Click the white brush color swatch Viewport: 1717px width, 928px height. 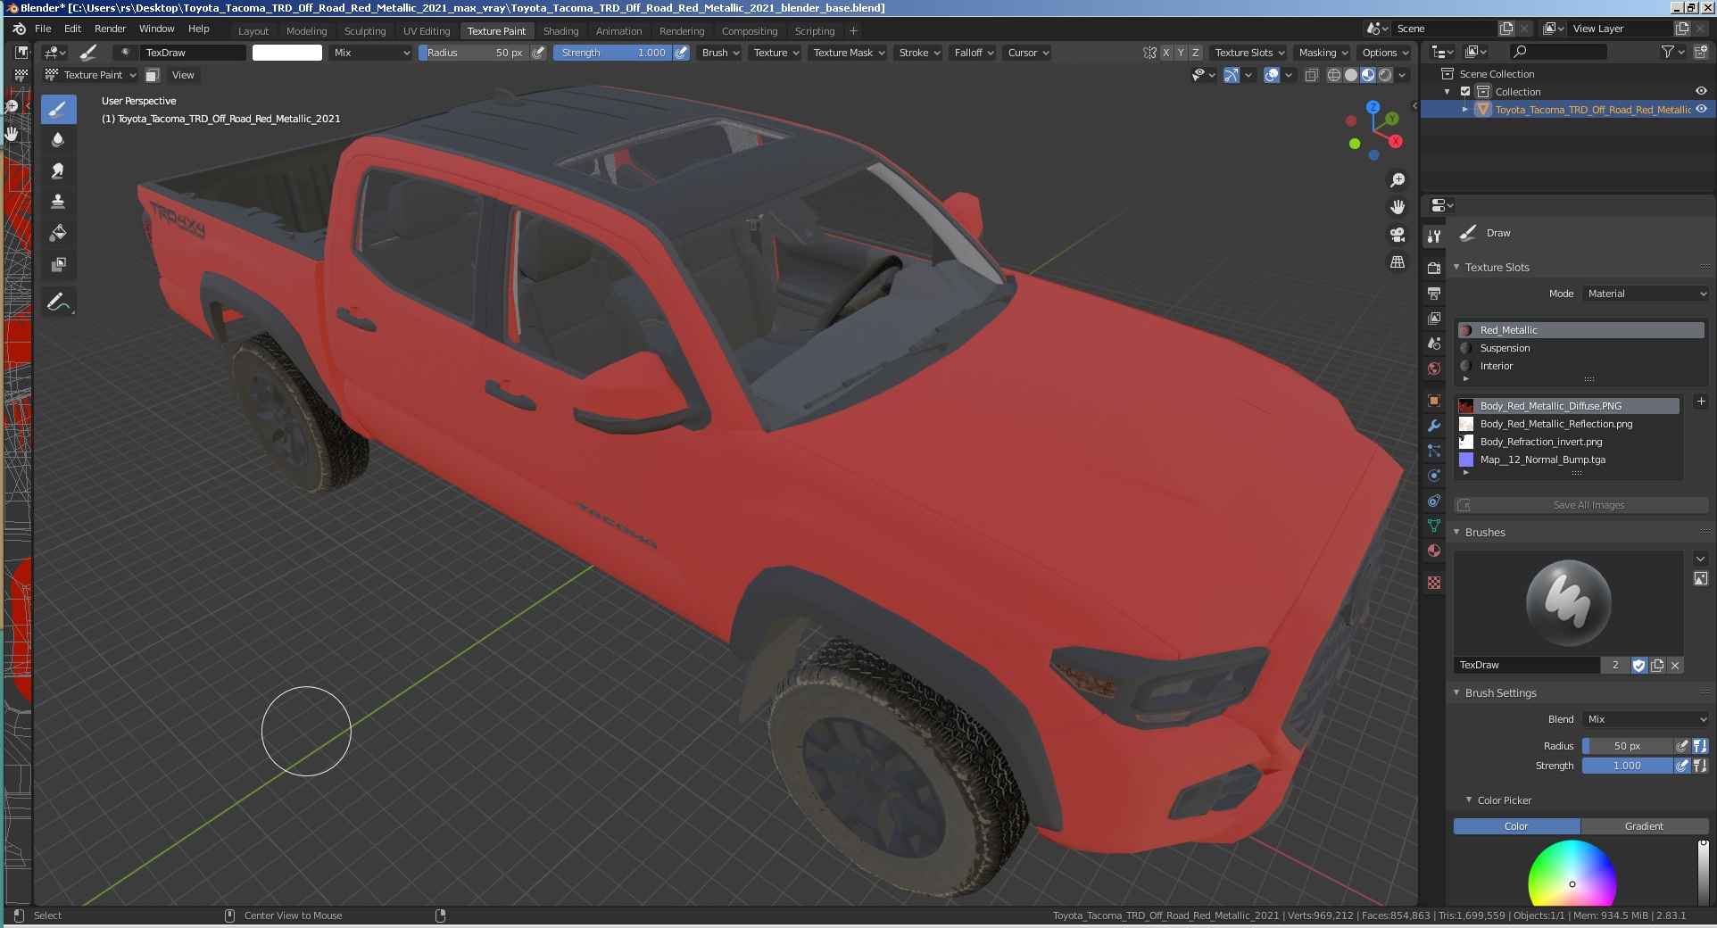click(287, 53)
